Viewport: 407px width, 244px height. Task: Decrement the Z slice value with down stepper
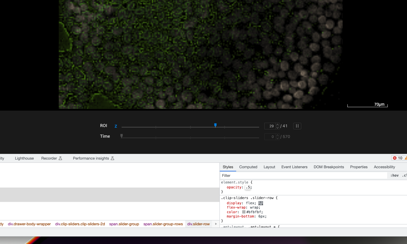click(x=278, y=128)
